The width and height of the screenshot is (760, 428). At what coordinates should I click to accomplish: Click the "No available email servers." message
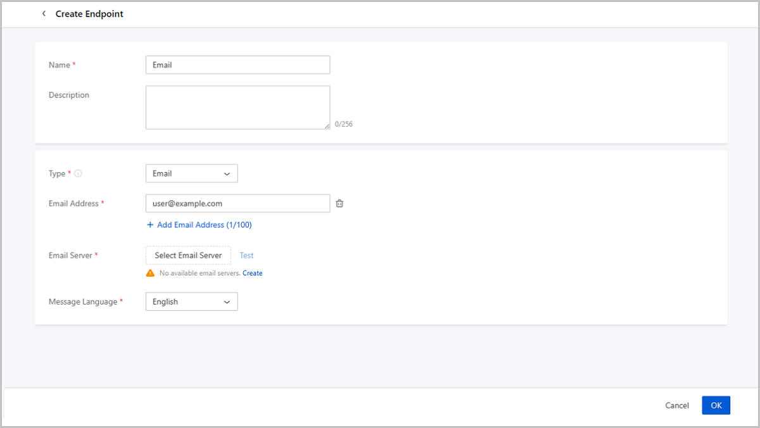200,273
